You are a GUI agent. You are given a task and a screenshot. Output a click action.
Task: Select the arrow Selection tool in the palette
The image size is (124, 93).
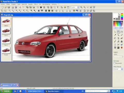coord(115,32)
